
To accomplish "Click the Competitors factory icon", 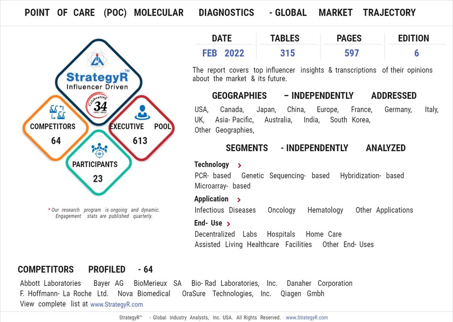I will click(x=57, y=112).
